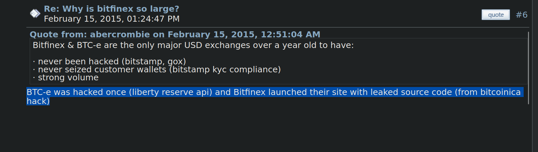Image resolution: width=538 pixels, height=152 pixels.
Task: Click the highlighted word "hack)" on the last line
Action: [38, 101]
